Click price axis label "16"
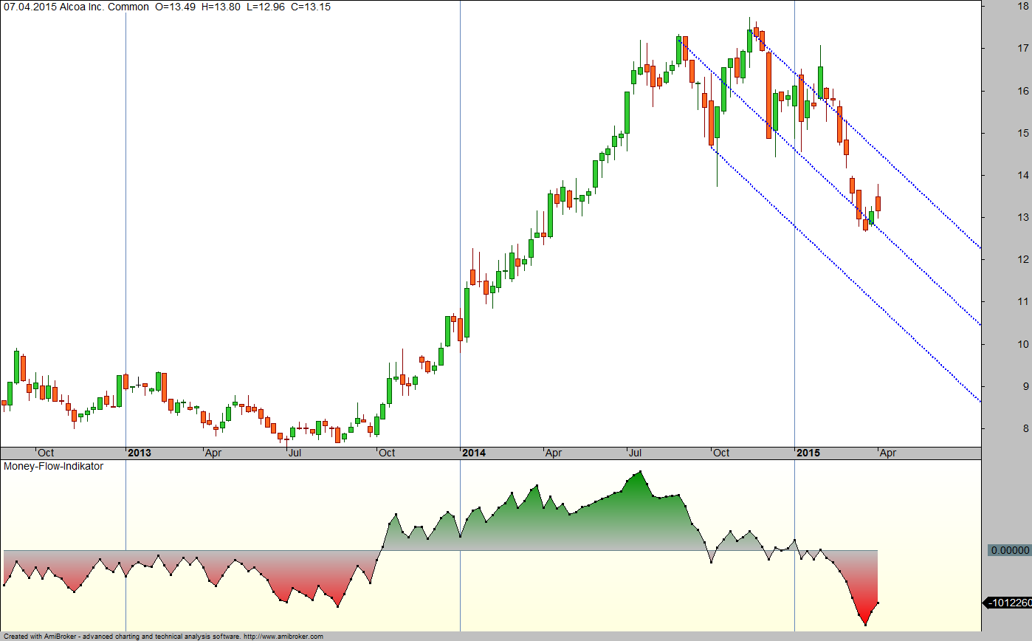Image resolution: width=1032 pixels, height=641 pixels. 1023,91
